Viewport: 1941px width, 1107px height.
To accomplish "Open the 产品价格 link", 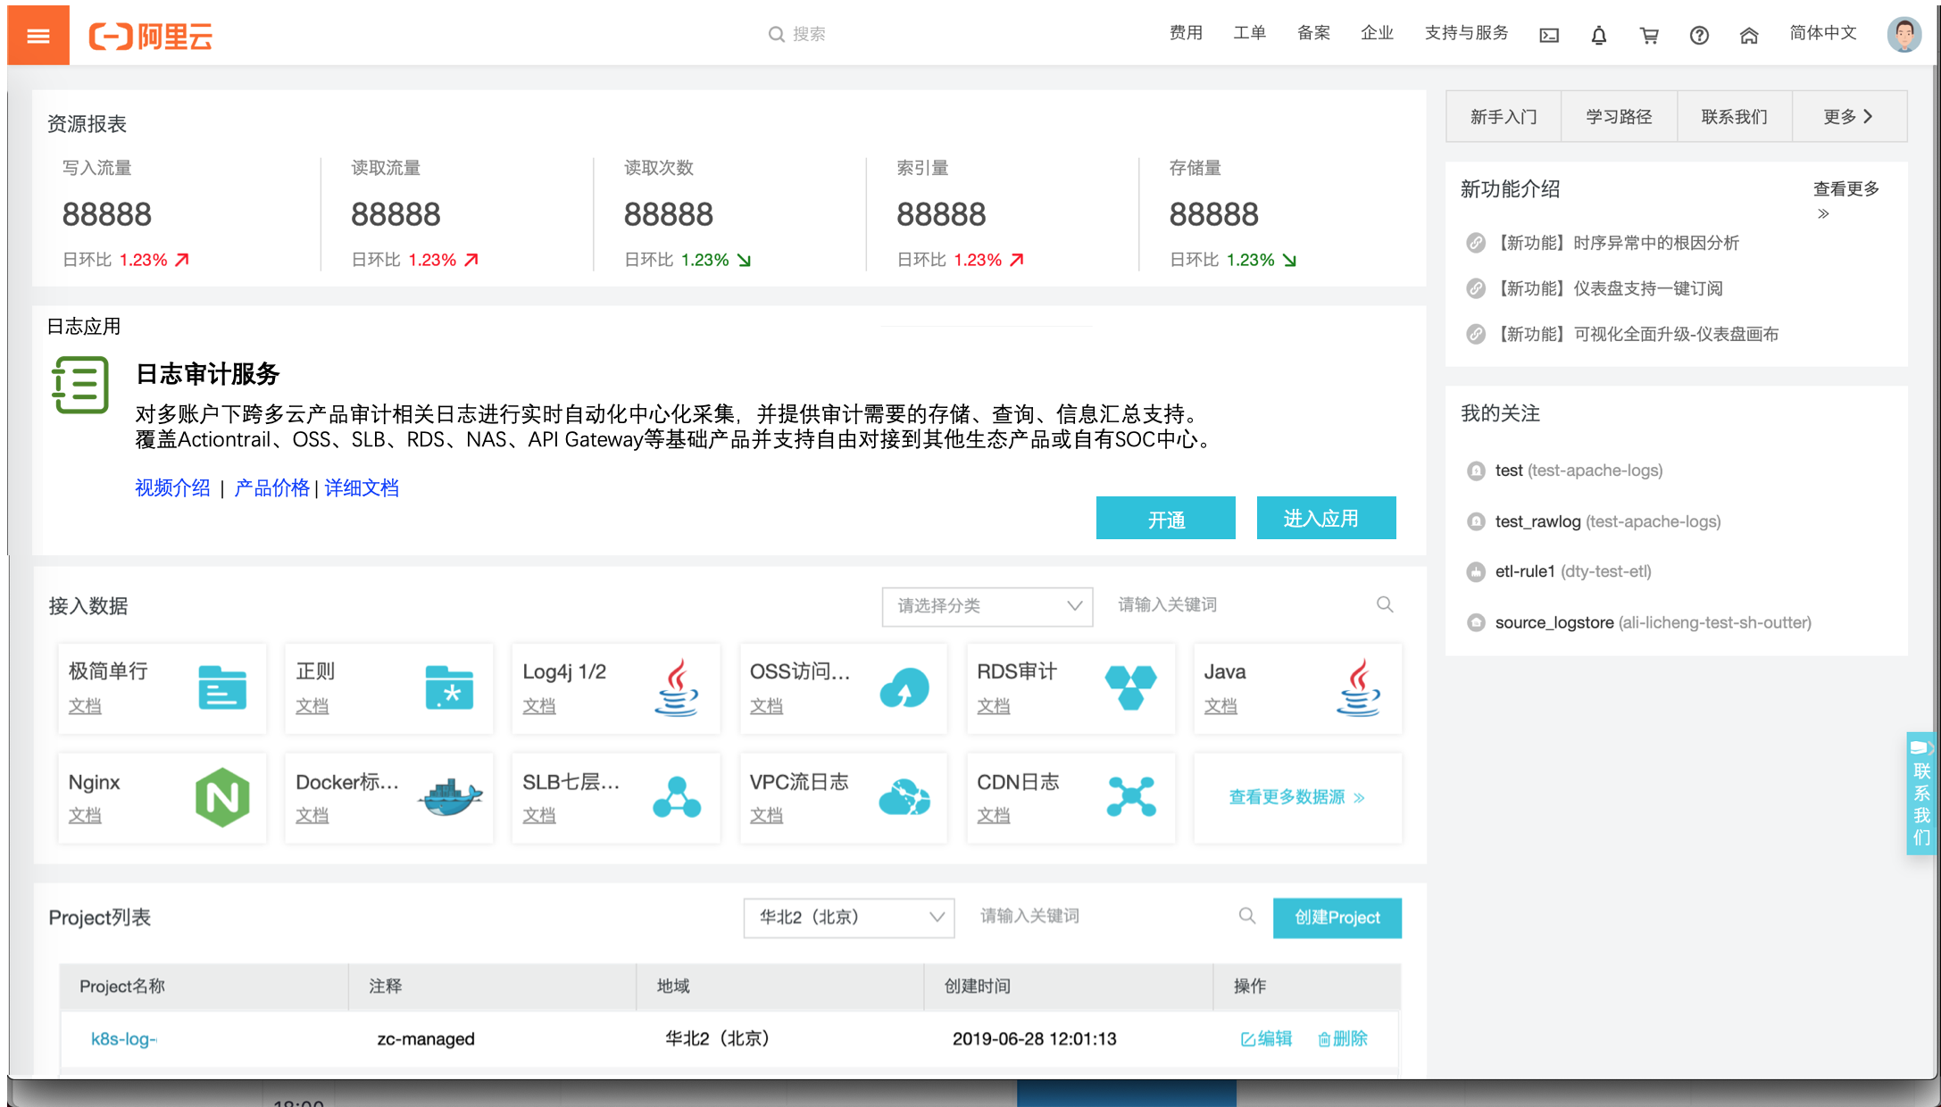I will (x=271, y=487).
